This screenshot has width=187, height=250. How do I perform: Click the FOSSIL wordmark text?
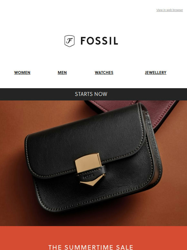tap(99, 41)
